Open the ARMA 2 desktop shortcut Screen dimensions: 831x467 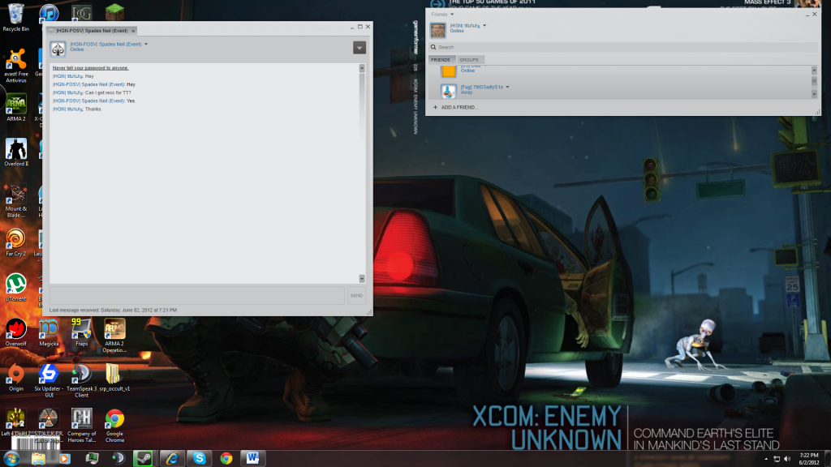pyautogui.click(x=16, y=108)
